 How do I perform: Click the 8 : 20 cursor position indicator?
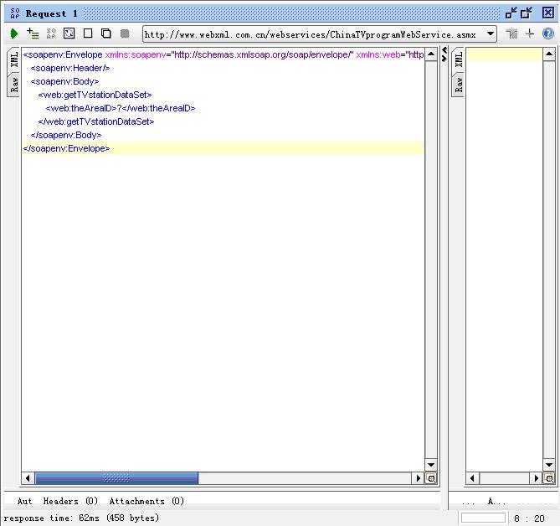point(529,518)
